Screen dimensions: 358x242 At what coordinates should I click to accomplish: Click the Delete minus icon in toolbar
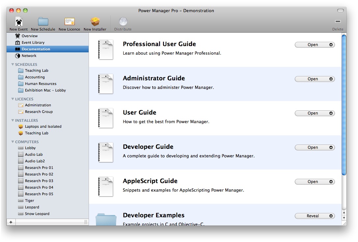(x=338, y=21)
